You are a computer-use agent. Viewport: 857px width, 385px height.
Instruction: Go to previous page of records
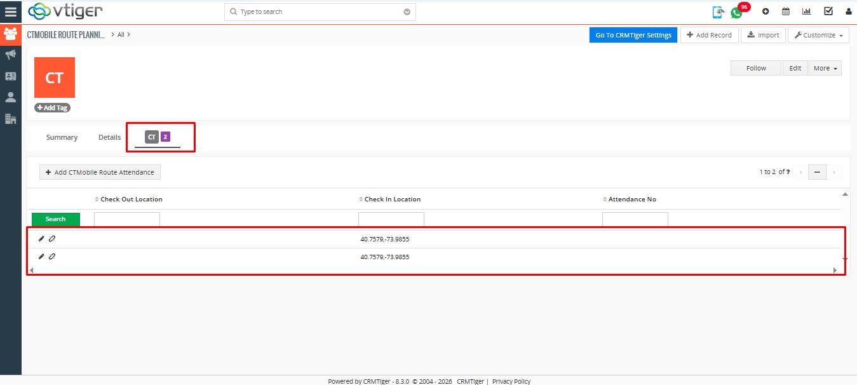pos(800,172)
